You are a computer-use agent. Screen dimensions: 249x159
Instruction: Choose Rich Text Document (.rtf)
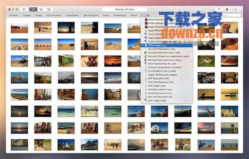167,97
